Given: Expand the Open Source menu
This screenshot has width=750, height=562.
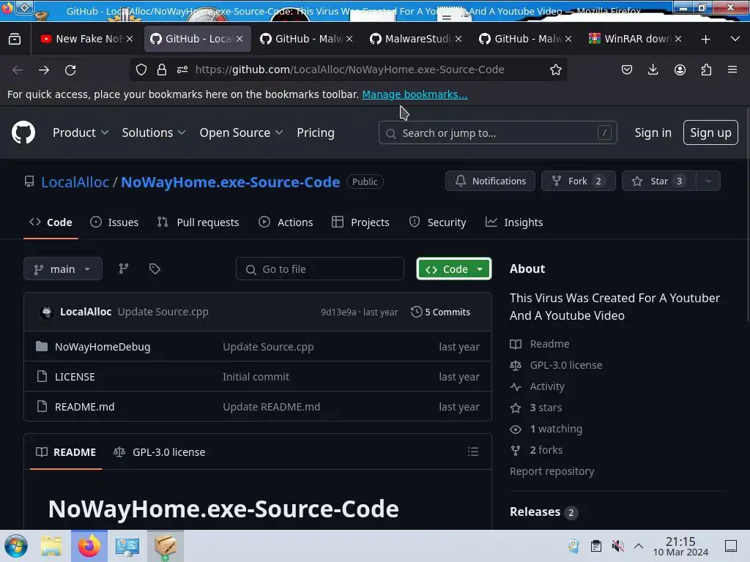Looking at the screenshot, I should click(241, 132).
